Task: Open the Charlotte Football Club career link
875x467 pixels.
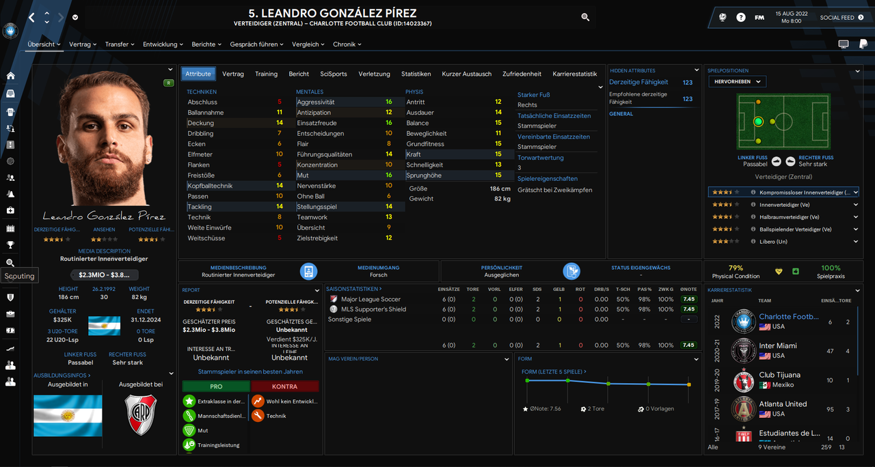Action: (788, 317)
